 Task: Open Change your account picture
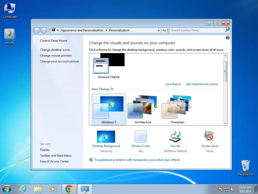pyautogui.click(x=59, y=61)
